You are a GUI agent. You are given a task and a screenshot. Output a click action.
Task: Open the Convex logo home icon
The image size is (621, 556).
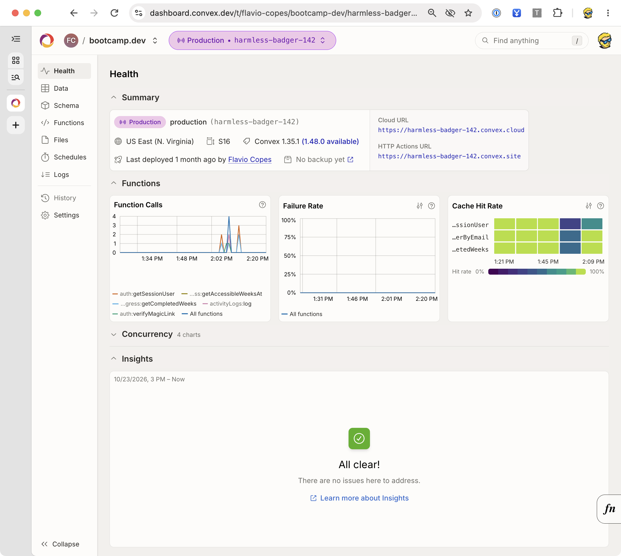[x=47, y=40]
